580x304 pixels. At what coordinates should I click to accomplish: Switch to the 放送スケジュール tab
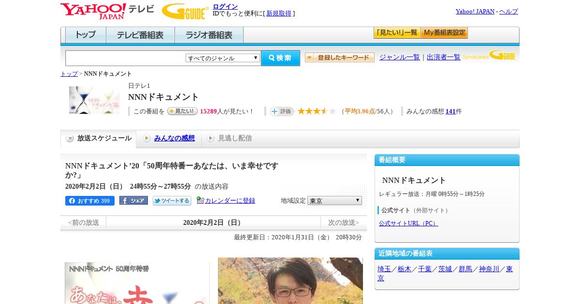(x=99, y=138)
